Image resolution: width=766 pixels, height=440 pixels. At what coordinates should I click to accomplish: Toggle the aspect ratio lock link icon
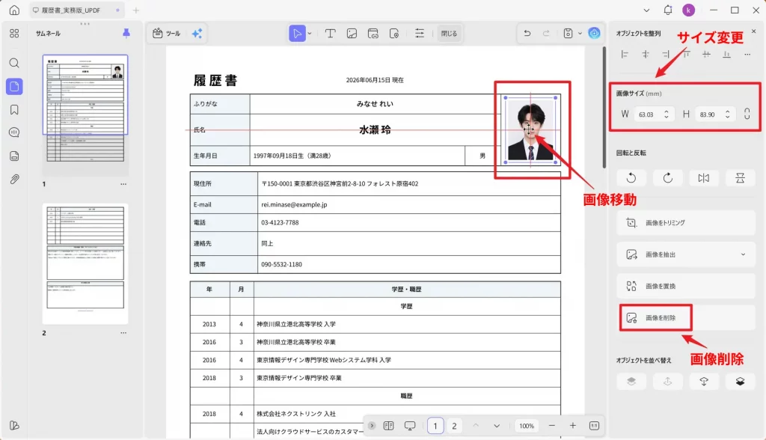[747, 114]
